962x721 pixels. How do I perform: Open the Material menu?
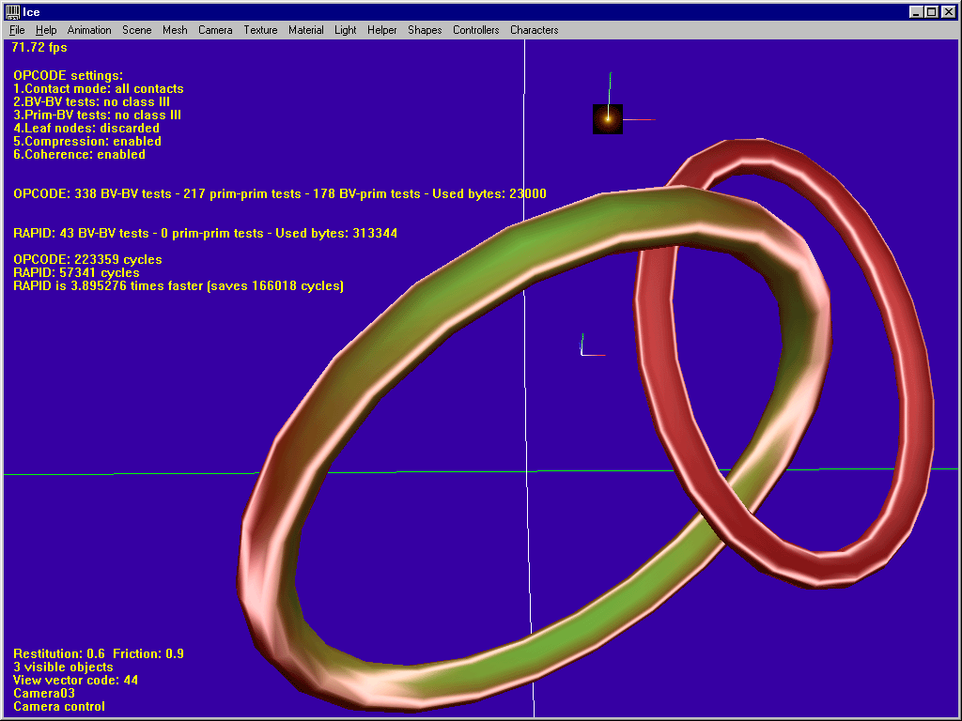click(306, 30)
